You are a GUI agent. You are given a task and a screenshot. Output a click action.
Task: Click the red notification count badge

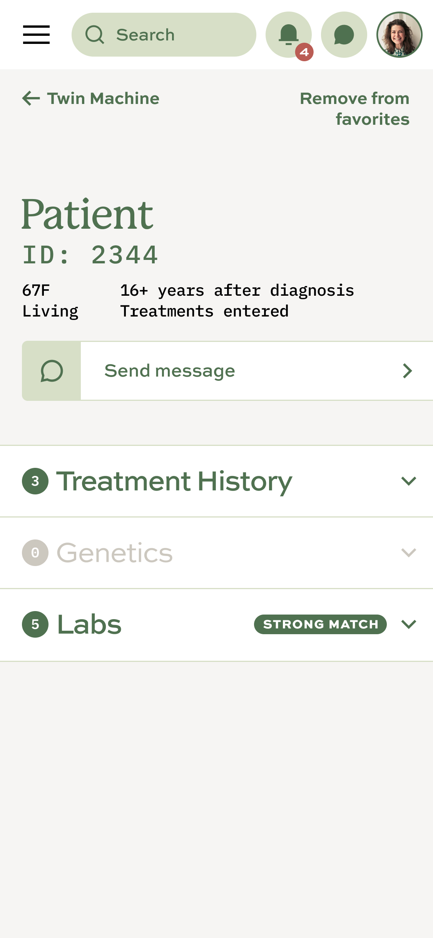point(304,52)
